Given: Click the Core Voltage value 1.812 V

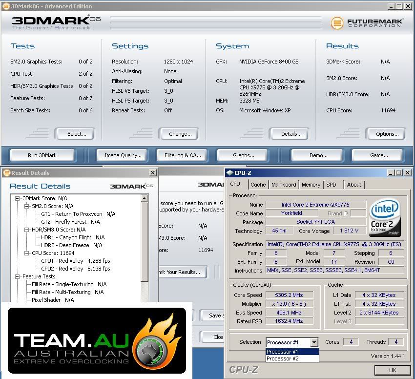Looking at the screenshot, I should point(349,231).
